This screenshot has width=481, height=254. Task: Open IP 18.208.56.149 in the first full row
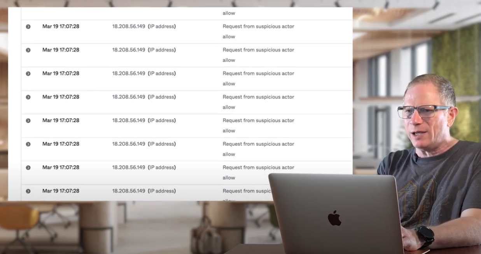tap(129, 26)
